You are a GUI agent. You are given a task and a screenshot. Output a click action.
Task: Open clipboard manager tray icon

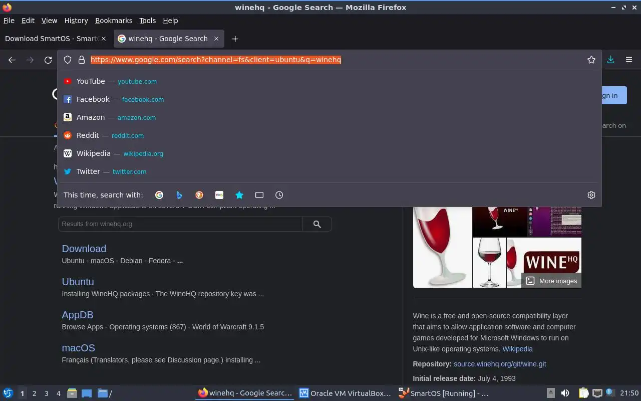[x=583, y=393]
